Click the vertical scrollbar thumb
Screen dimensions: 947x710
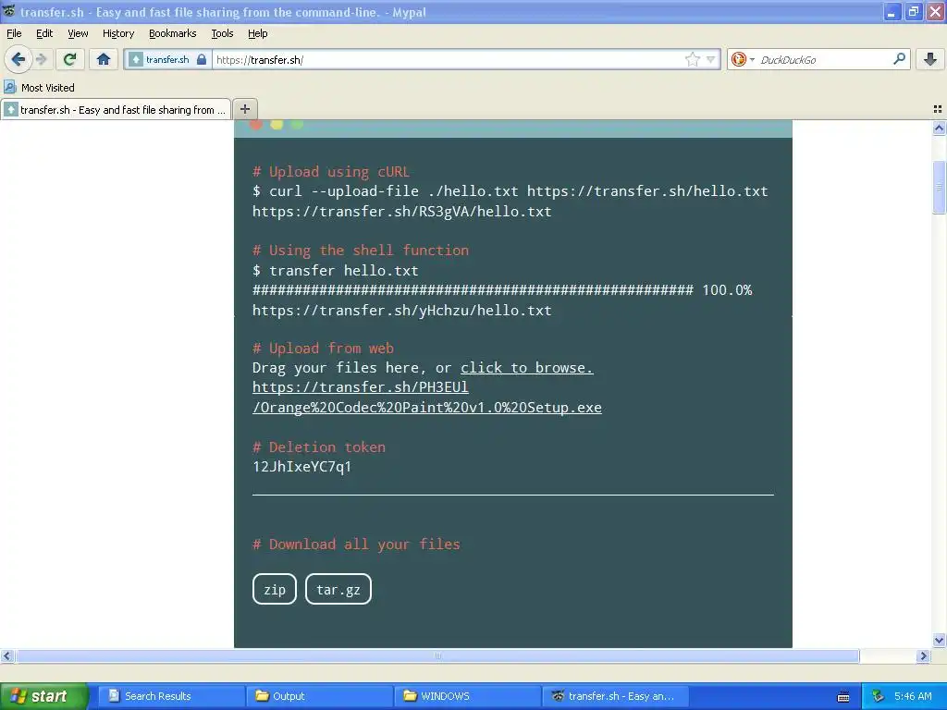[940, 187]
